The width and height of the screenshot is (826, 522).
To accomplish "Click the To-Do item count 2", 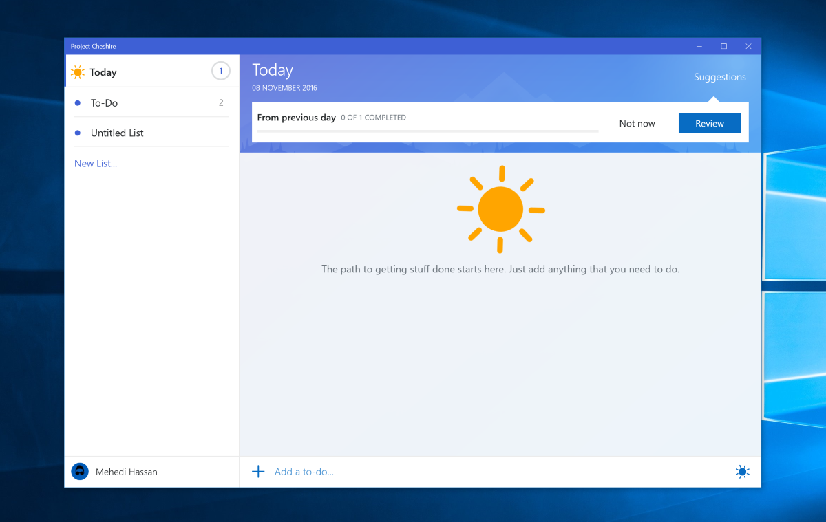I will [x=221, y=102].
